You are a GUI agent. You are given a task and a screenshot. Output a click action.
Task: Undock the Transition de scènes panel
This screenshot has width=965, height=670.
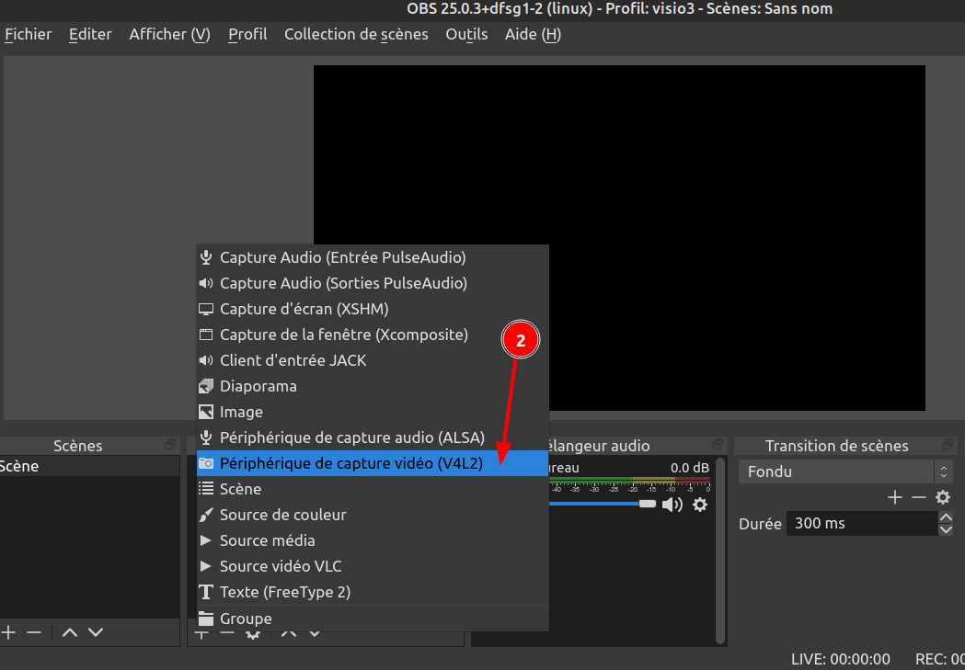coord(948,445)
